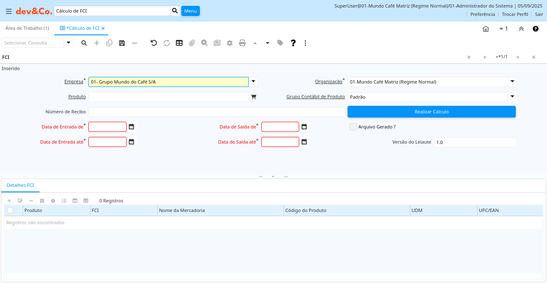Click the home icon at top right
This screenshot has width=547, height=283.
(486, 29)
